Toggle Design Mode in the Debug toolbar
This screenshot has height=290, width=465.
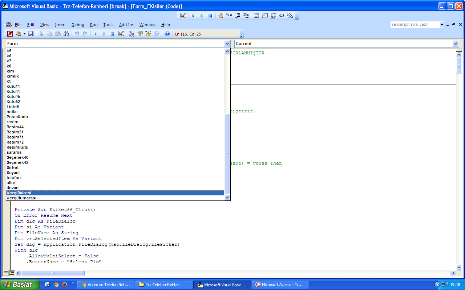183,16
